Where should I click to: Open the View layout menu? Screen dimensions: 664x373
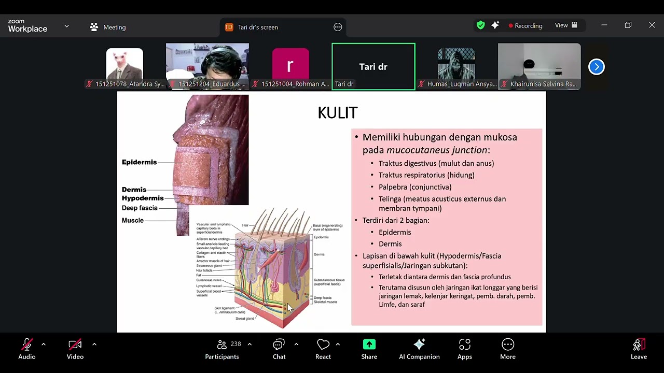pos(566,25)
